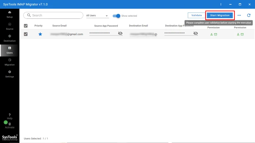Click the Destination Email field
The width and height of the screenshot is (255, 143).
(x=143, y=34)
